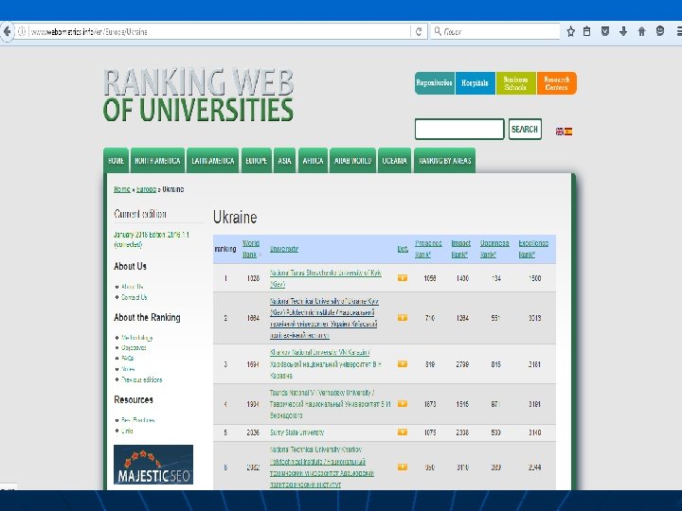Click the Ranking Web of Universities logo
682x511 pixels.
pyautogui.click(x=198, y=96)
